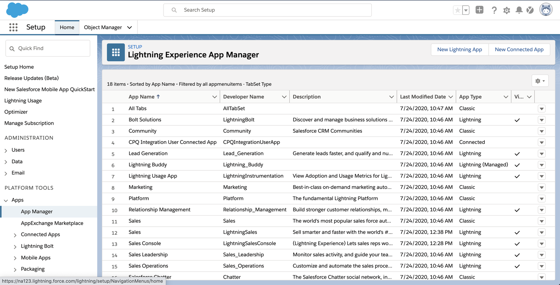Open list view settings gear dropdown
Screen dimensions: 560x285
point(540,81)
